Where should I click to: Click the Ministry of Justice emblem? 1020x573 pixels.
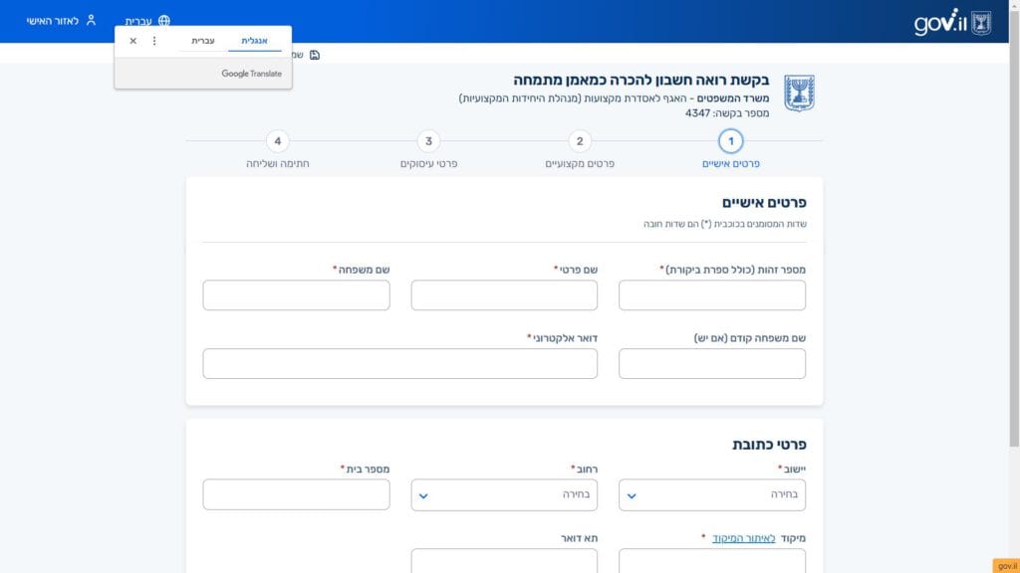coord(799,92)
